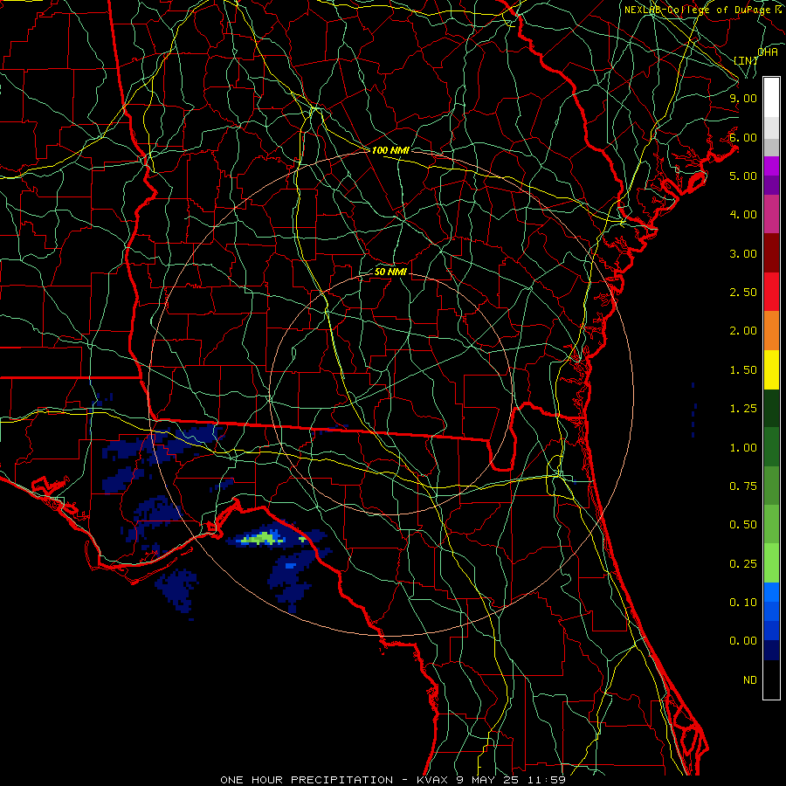The height and width of the screenshot is (786, 786).
Task: Click the '1.00' legend value
Action: 743,448
